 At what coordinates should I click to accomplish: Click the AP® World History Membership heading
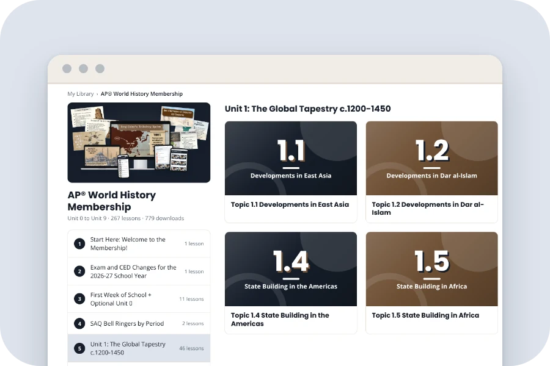pyautogui.click(x=112, y=201)
